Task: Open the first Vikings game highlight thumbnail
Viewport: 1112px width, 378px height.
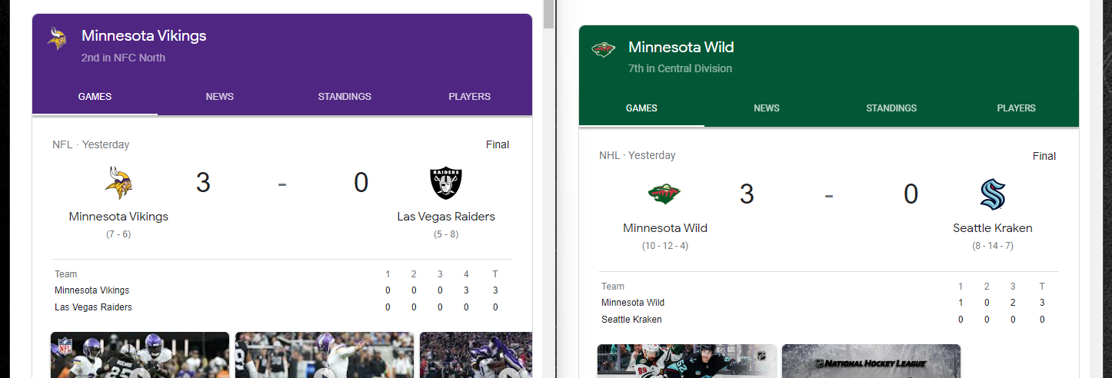Action: pyautogui.click(x=140, y=355)
